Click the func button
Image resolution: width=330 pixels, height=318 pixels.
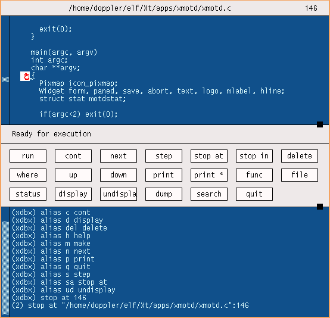tap(254, 175)
